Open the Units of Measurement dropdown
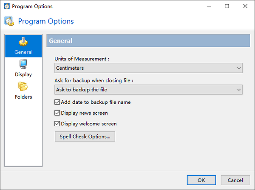This screenshot has width=255, height=190. tap(148, 68)
